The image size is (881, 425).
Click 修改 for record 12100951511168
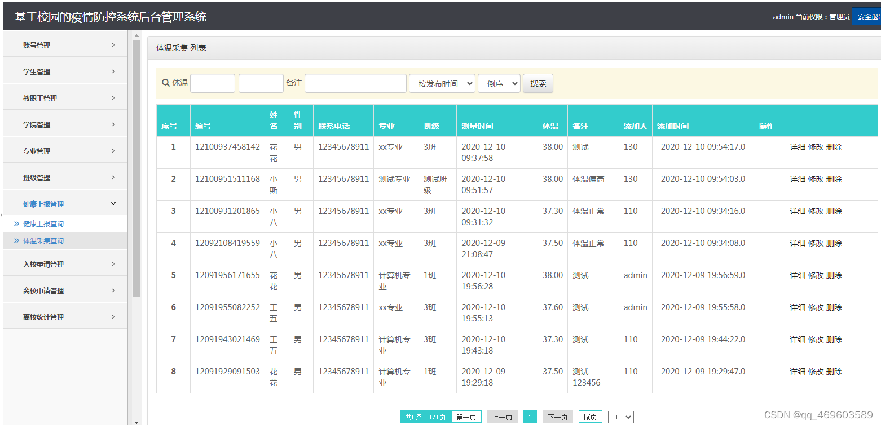click(816, 179)
